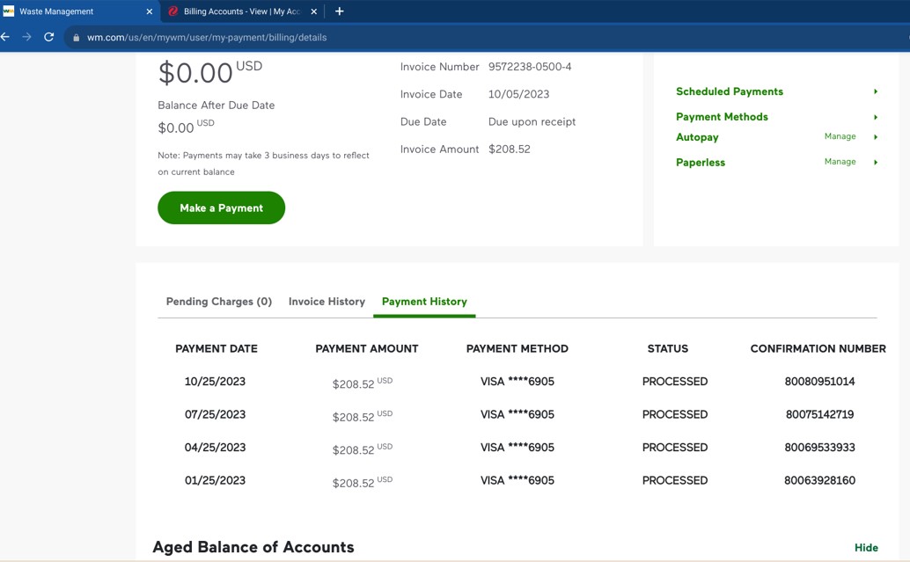Image resolution: width=910 pixels, height=562 pixels.
Task: Expand Payment Methods arrow
Action: point(875,117)
